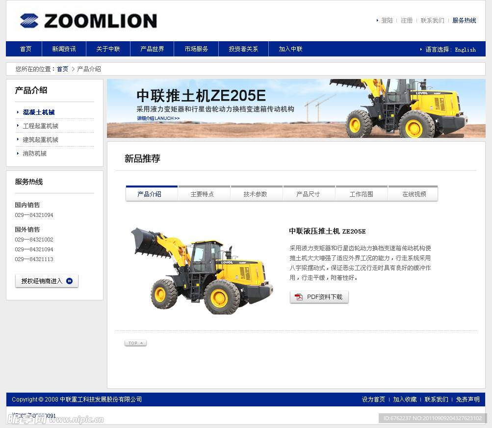492x428 pixels.
Task: Go to 关于中联 in the navigation bar
Action: 108,49
